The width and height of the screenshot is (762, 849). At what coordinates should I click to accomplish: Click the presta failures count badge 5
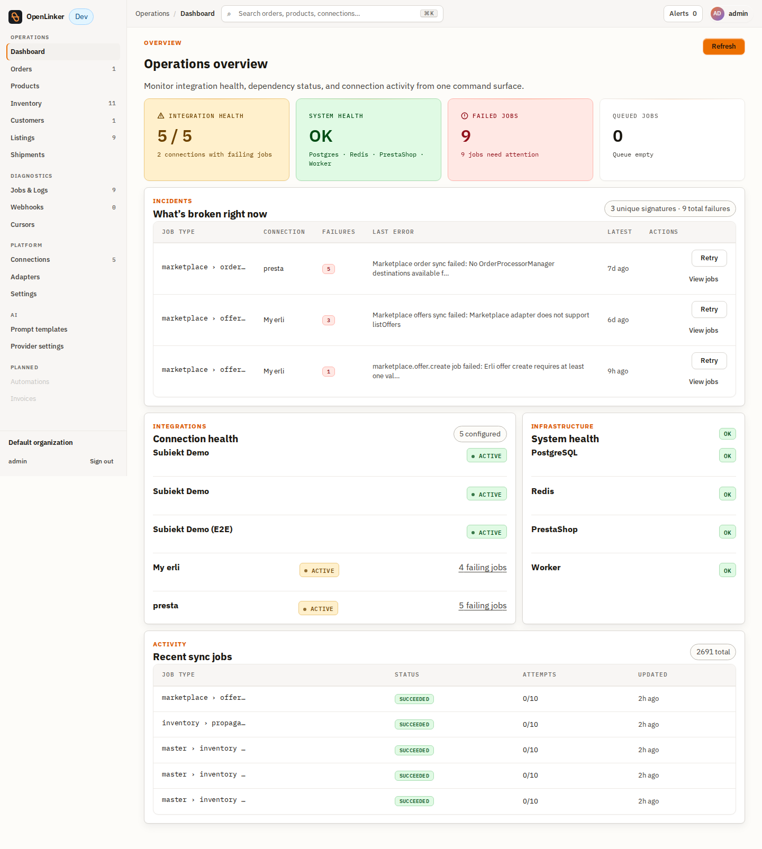point(329,269)
